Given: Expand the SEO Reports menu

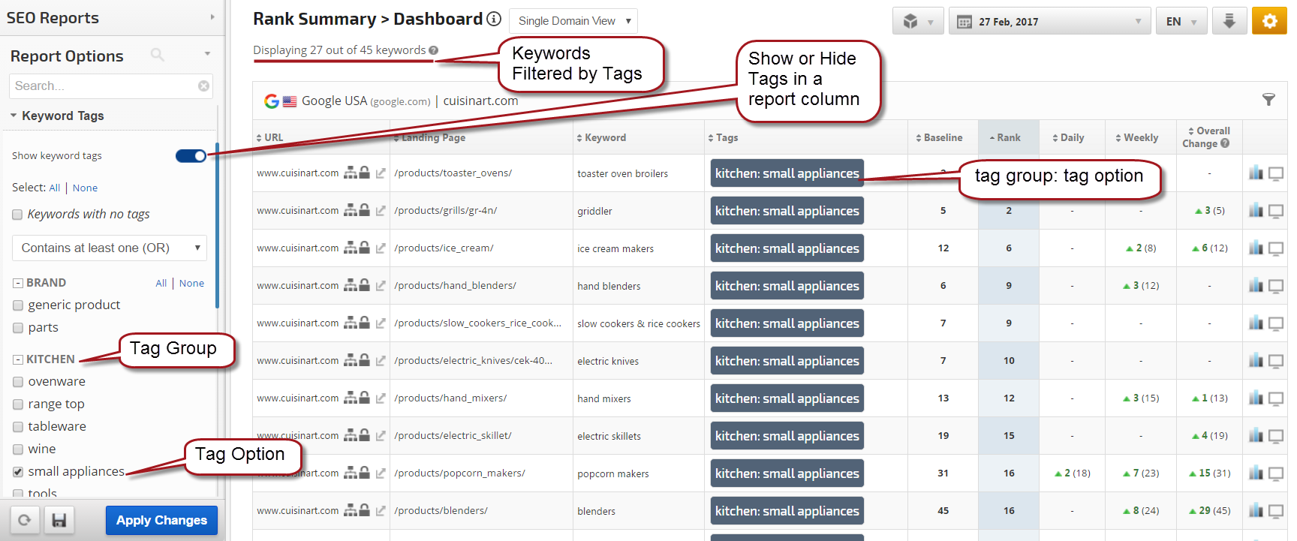Looking at the screenshot, I should [212, 17].
